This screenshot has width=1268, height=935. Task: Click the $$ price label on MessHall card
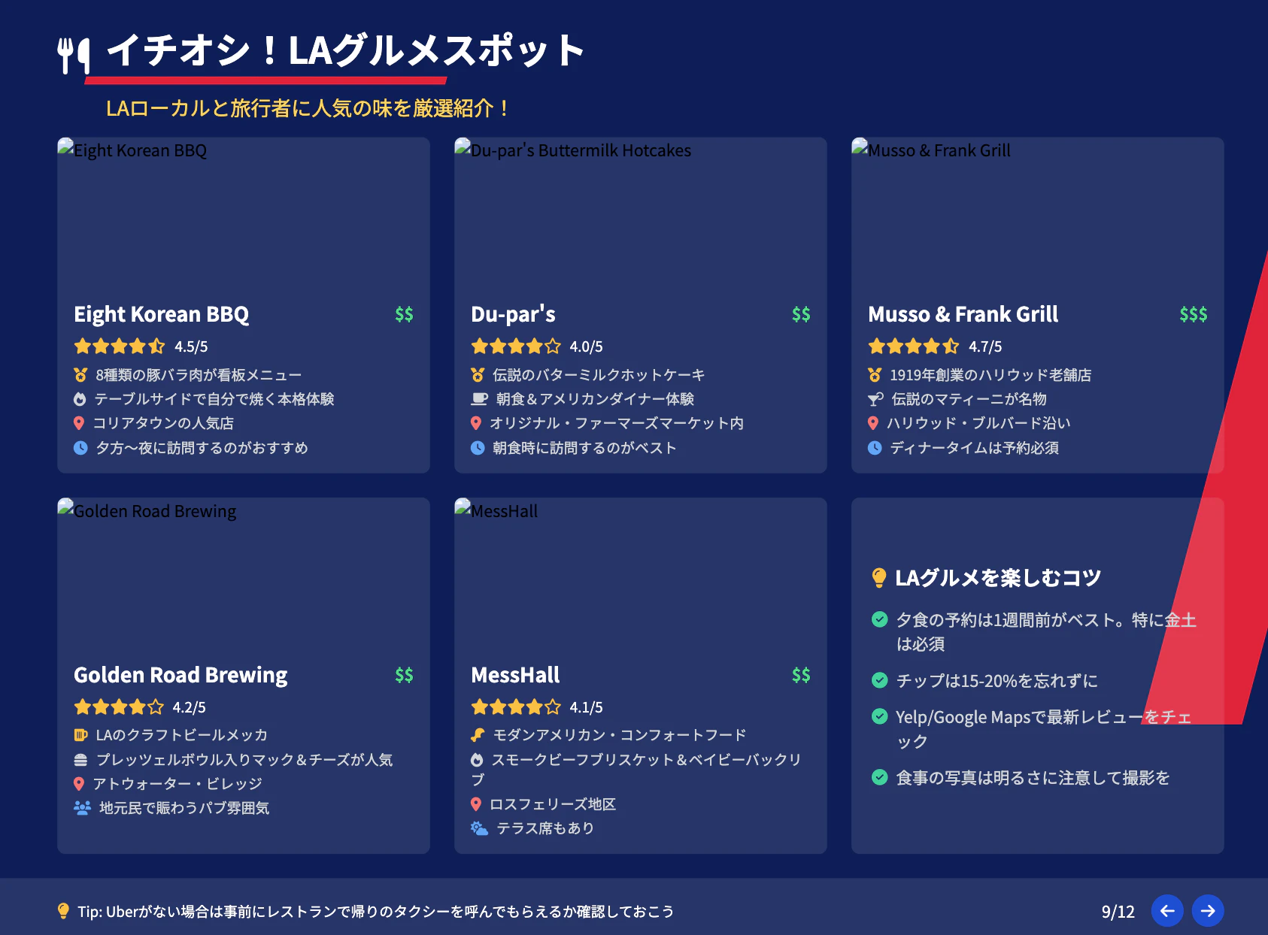click(x=801, y=675)
